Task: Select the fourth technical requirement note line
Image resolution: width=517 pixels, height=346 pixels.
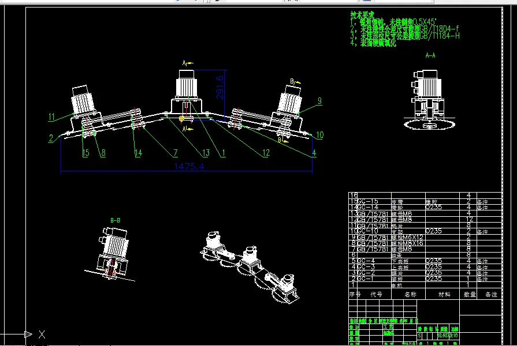Action: (x=373, y=43)
